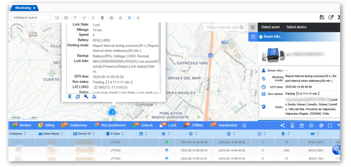Click the measure distance ruler-pen icon
This screenshot has width=351, height=167.
[x=84, y=18]
